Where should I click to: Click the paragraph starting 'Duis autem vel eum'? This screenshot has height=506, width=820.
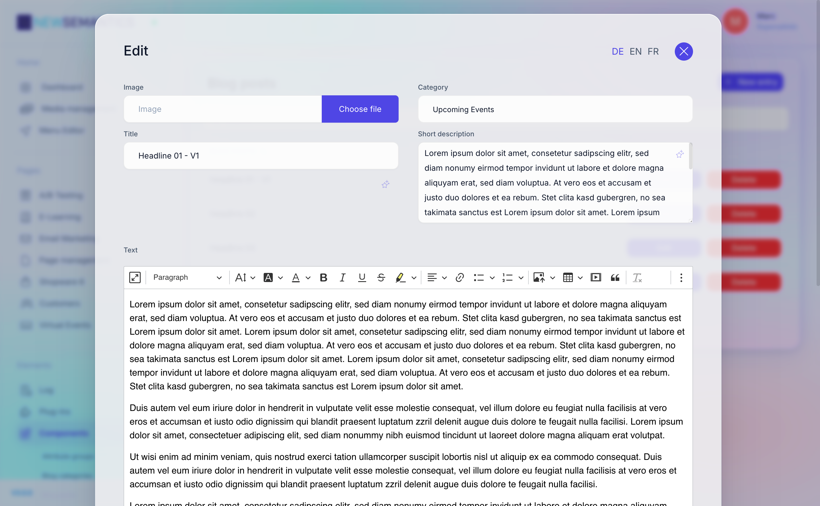(406, 421)
